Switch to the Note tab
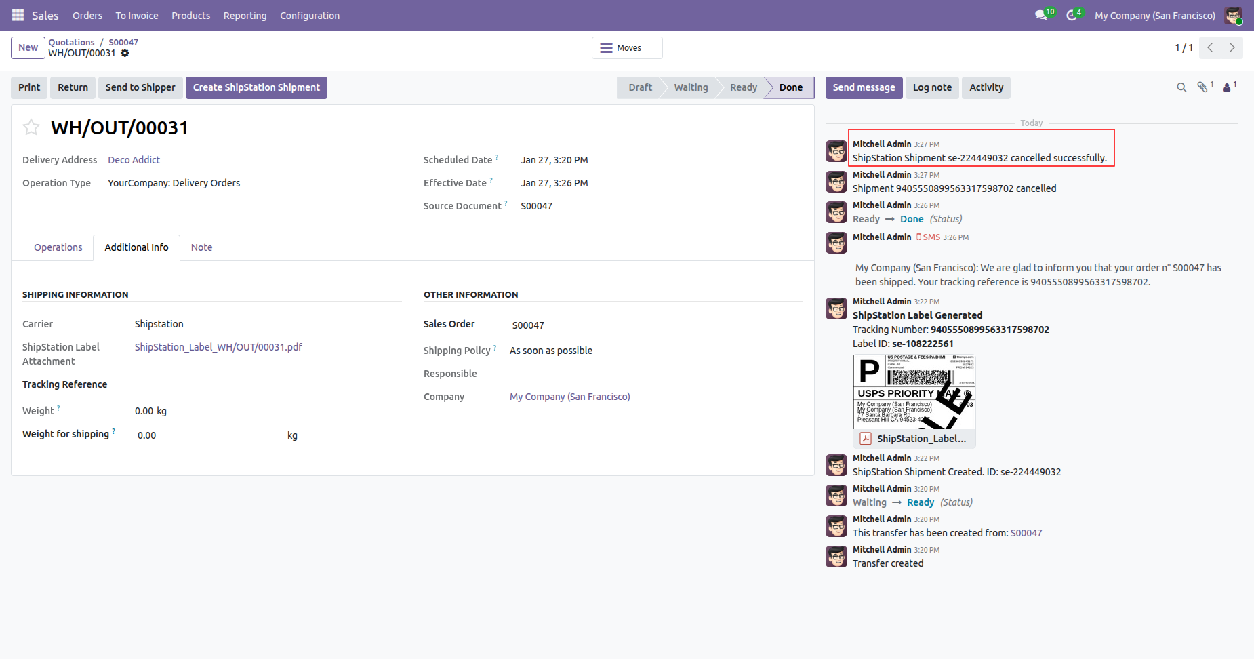Image resolution: width=1254 pixels, height=659 pixels. [201, 247]
